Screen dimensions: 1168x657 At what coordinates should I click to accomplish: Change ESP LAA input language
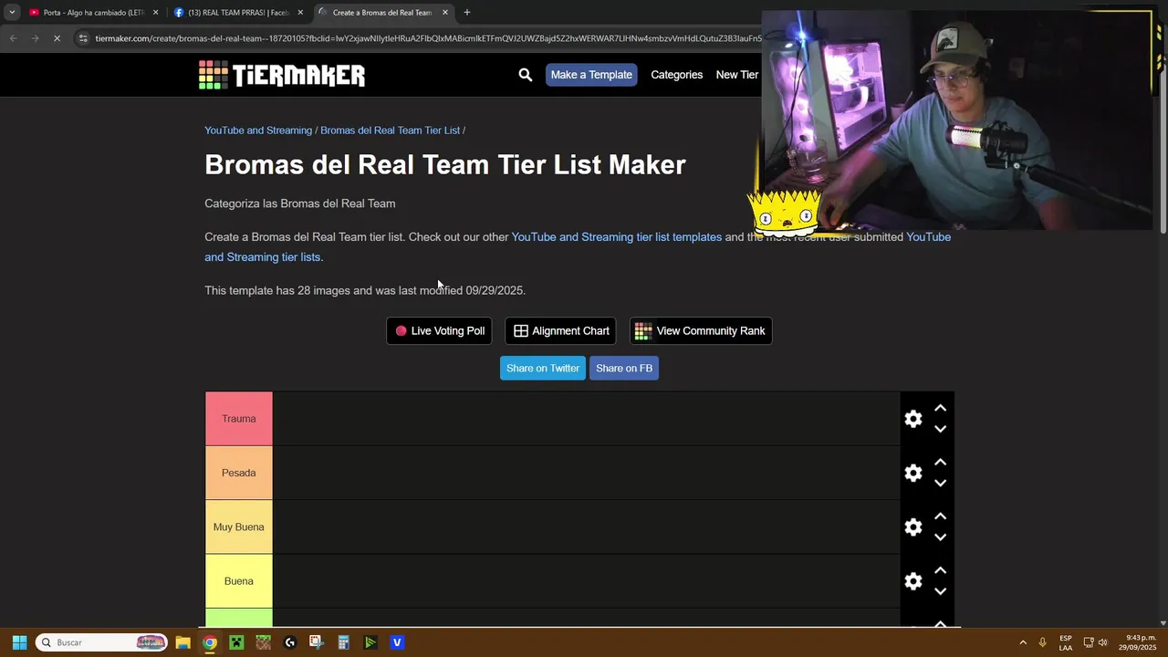1066,642
